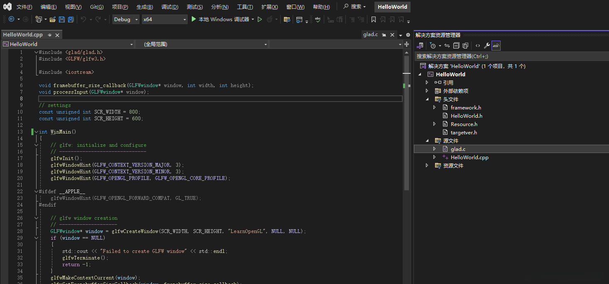Click the Open File folder icon
Image resolution: width=609 pixels, height=284 pixels.
click(52, 19)
